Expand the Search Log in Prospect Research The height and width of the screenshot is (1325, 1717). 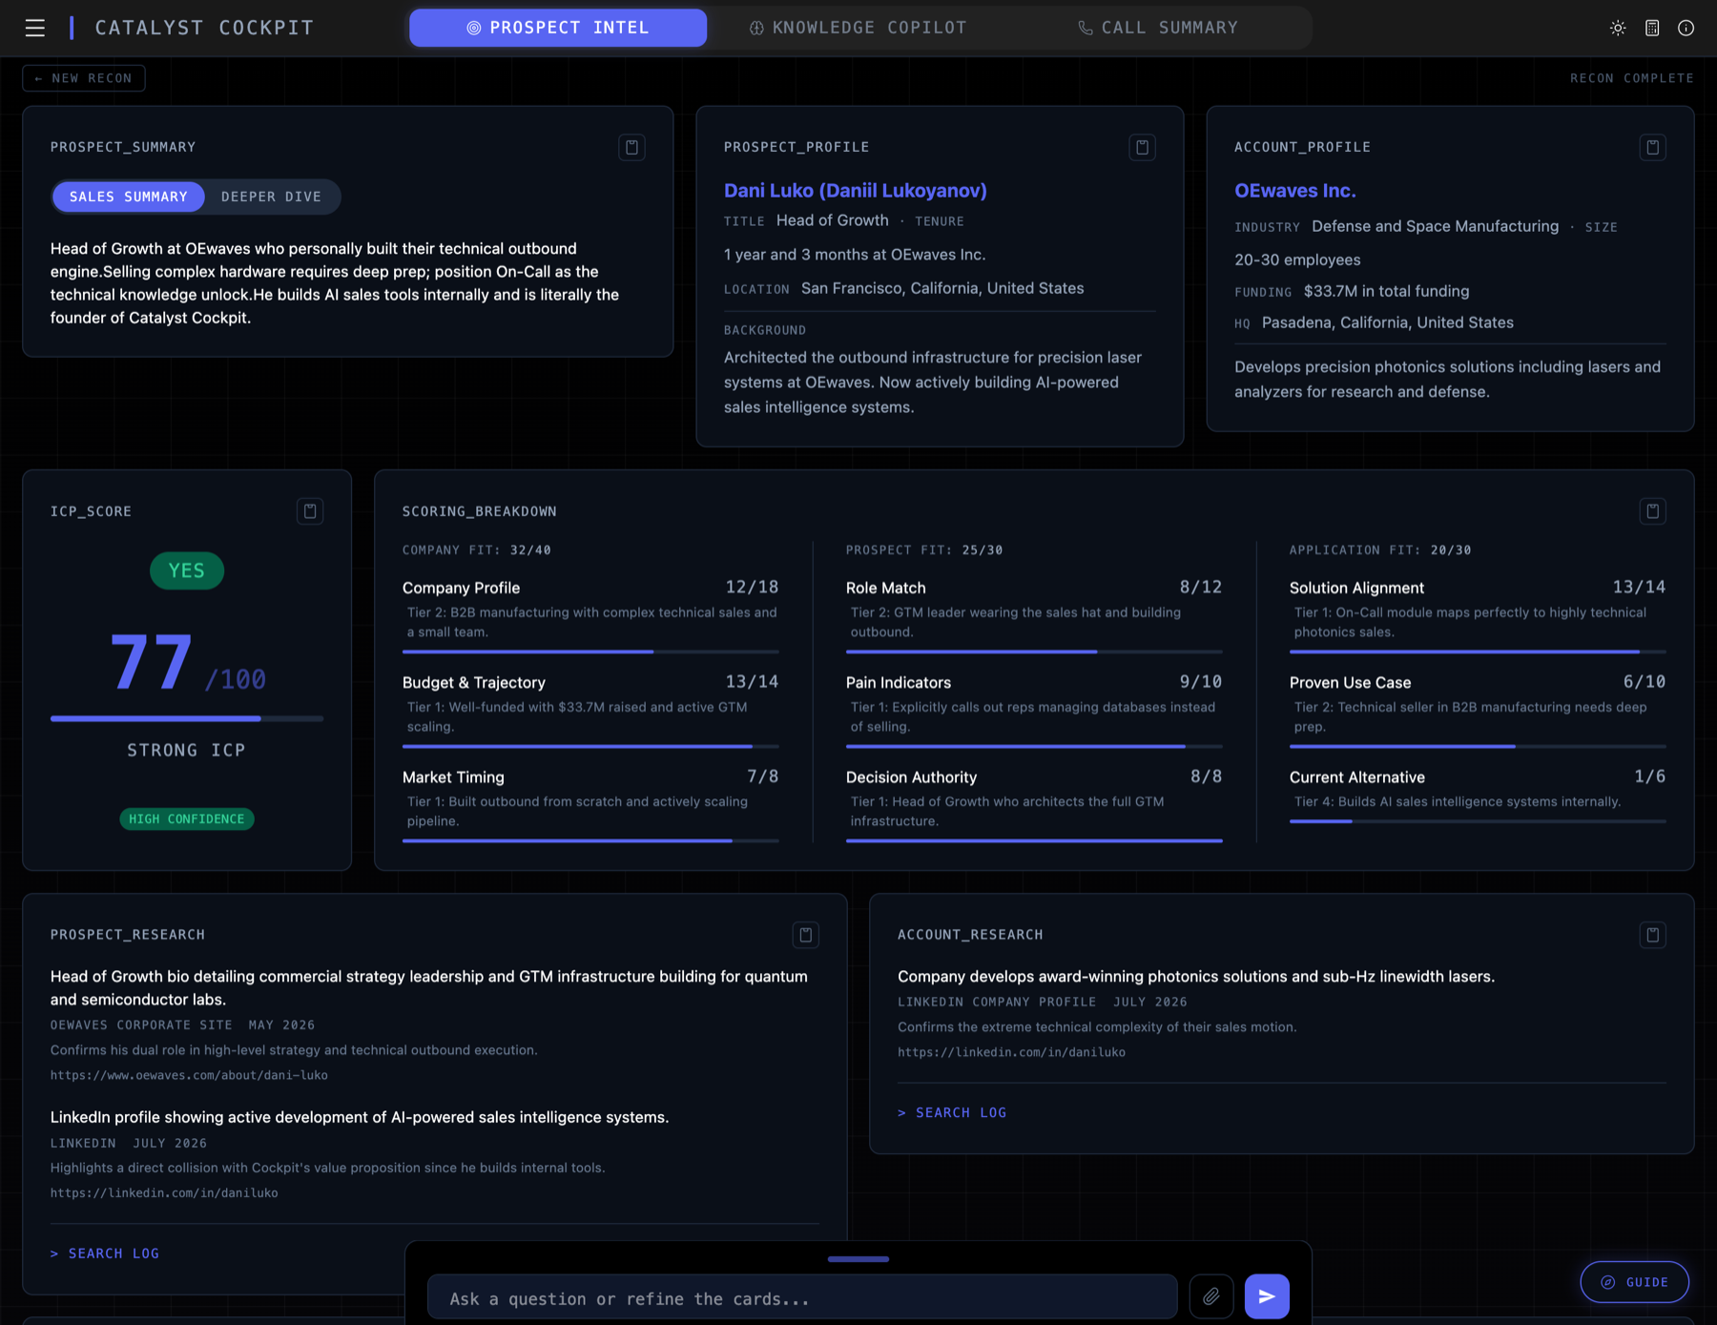[105, 1253]
